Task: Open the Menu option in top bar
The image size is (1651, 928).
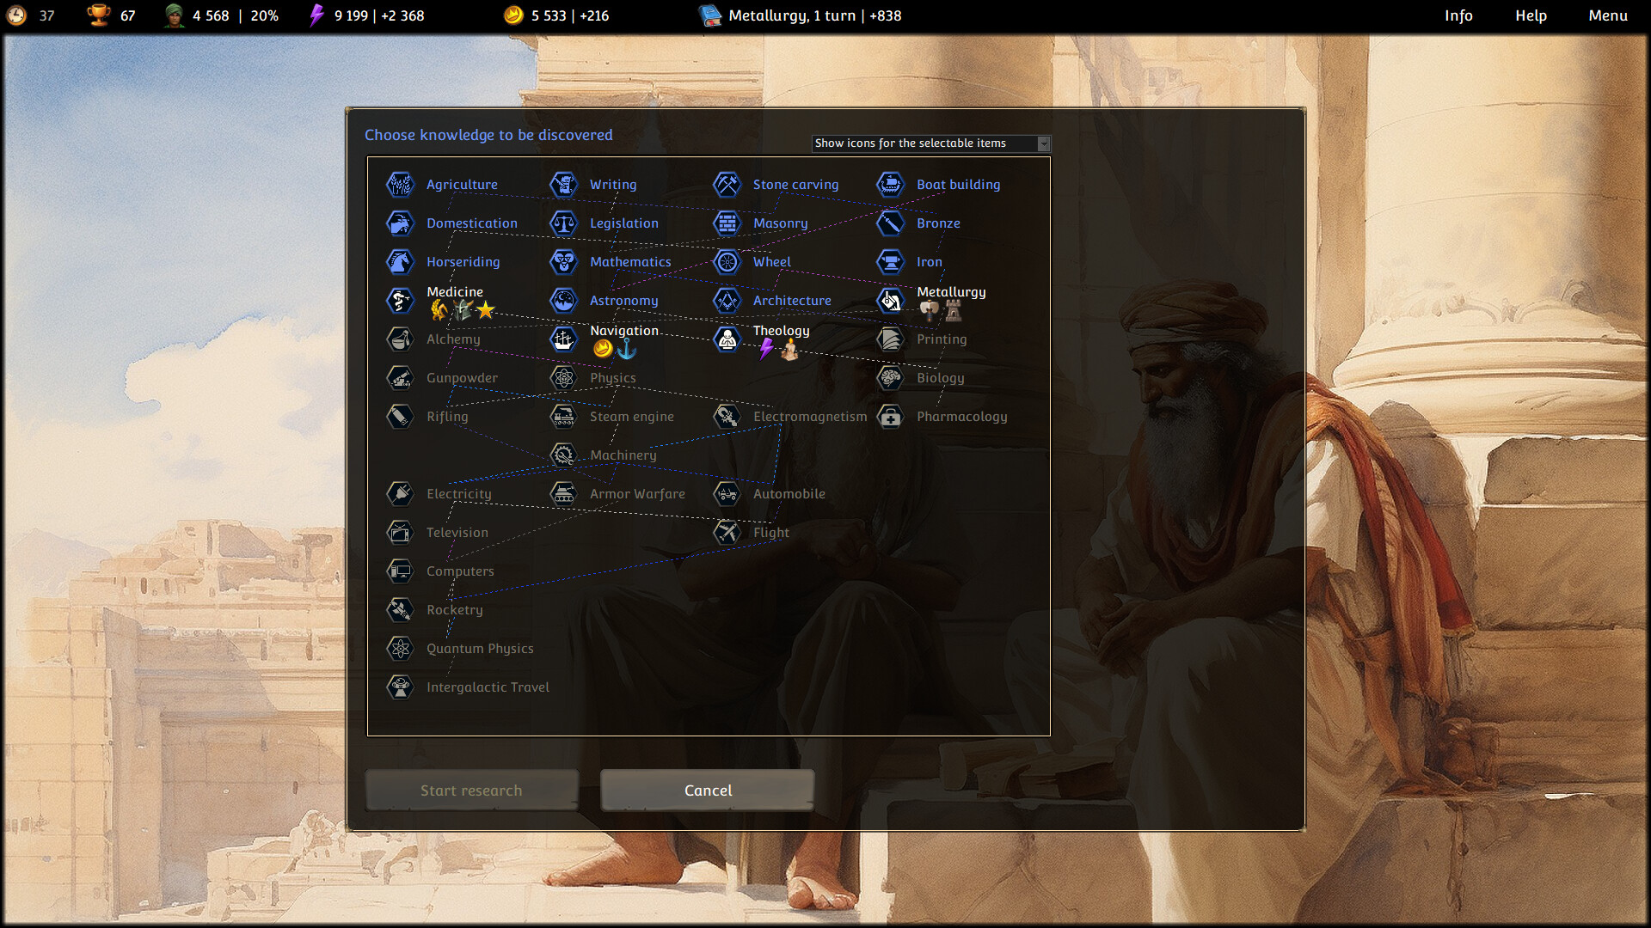Action: click(x=1607, y=15)
